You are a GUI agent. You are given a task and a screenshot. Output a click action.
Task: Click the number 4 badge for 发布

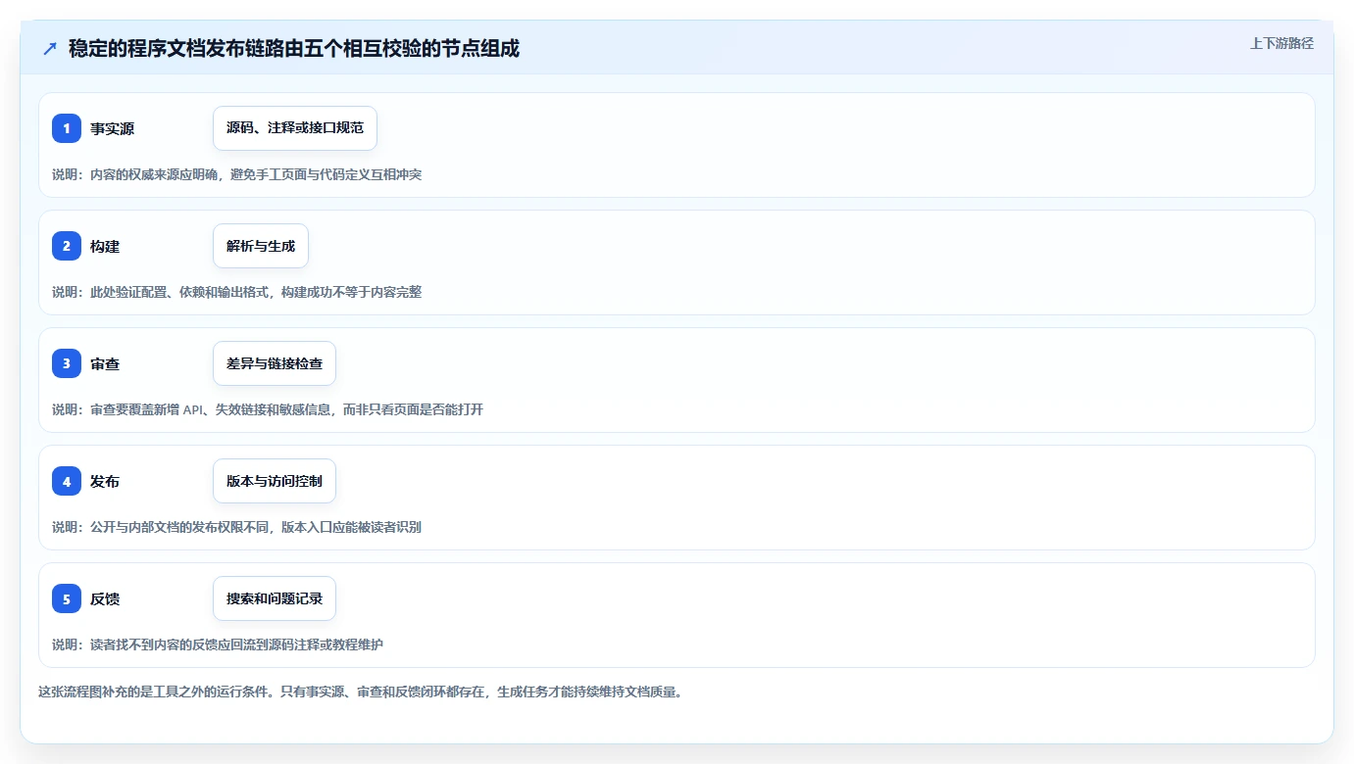point(67,481)
